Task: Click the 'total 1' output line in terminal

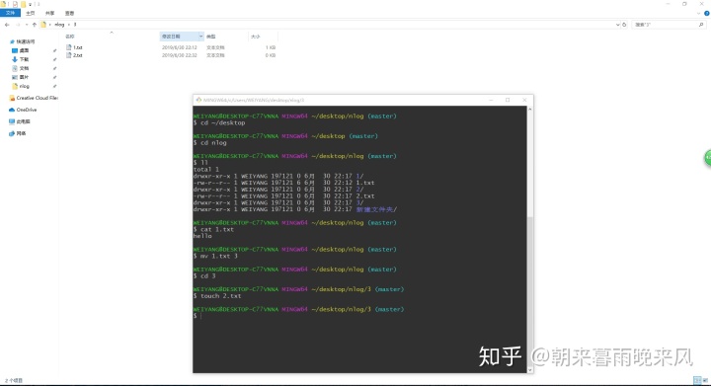Action: click(206, 170)
